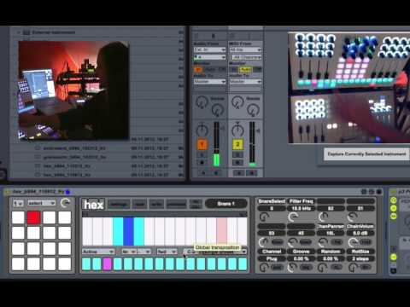Image resolution: width=410 pixels, height=307 pixels.
Task: Open the Active mode dropdown
Action: 98,252
